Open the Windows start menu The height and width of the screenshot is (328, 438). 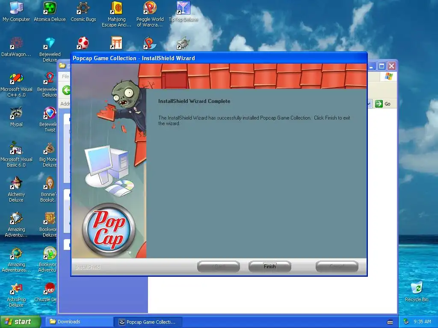[21, 322]
